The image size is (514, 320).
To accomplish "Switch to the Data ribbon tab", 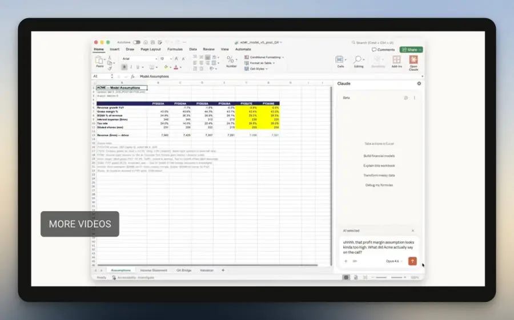I will tap(193, 49).
